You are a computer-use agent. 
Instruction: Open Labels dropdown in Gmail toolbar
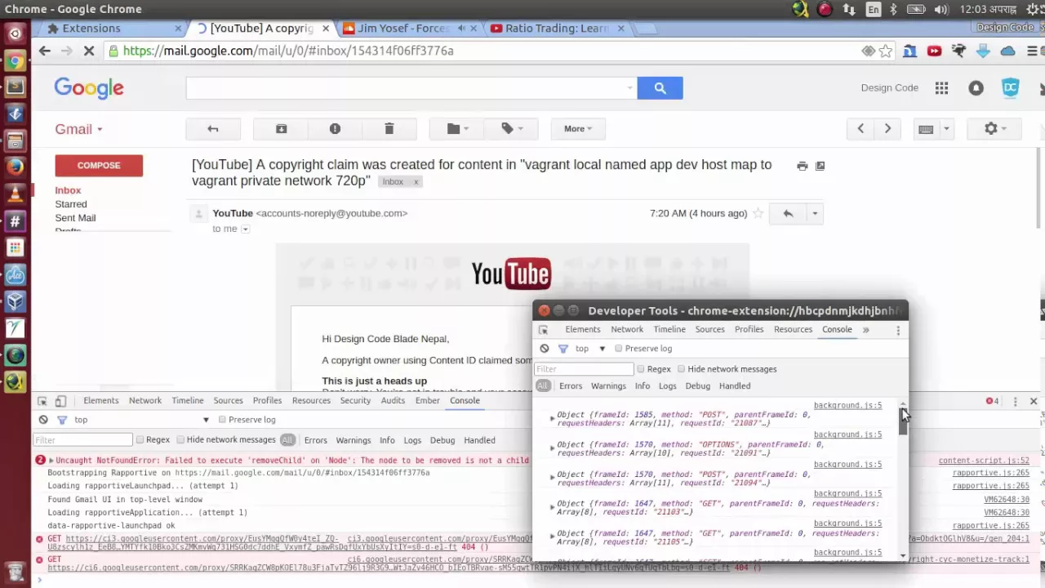coord(512,128)
